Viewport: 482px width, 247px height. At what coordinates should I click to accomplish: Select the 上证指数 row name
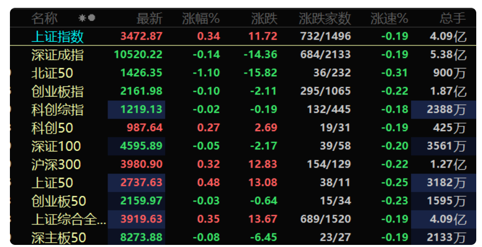(x=57, y=37)
